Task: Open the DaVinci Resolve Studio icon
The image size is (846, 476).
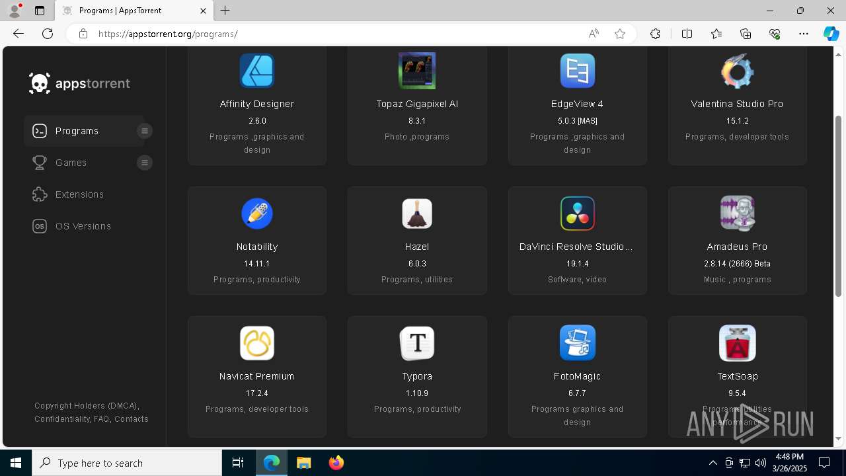Action: click(x=577, y=214)
